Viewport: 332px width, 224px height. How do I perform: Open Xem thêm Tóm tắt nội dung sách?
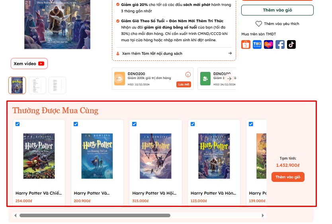point(174,54)
